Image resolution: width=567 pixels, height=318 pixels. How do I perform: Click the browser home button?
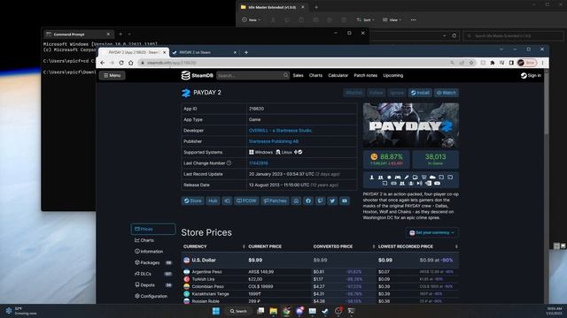pos(130,63)
